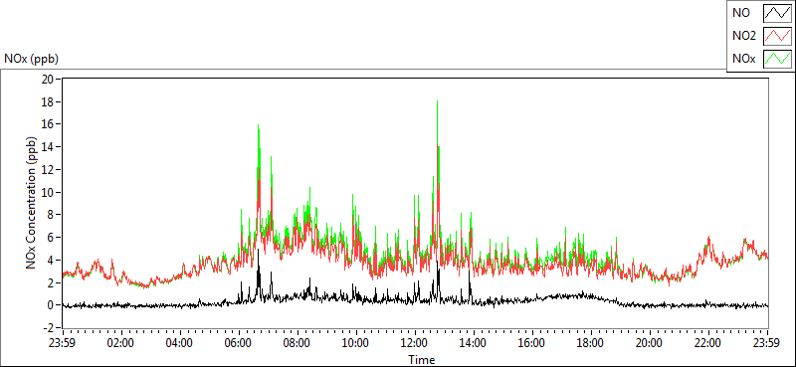Select the NO legend label

[741, 14]
